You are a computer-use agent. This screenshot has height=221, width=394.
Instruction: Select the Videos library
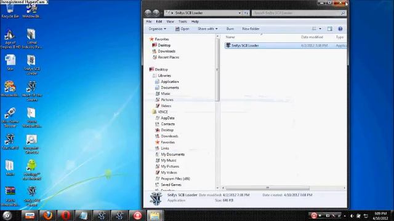tap(163, 106)
